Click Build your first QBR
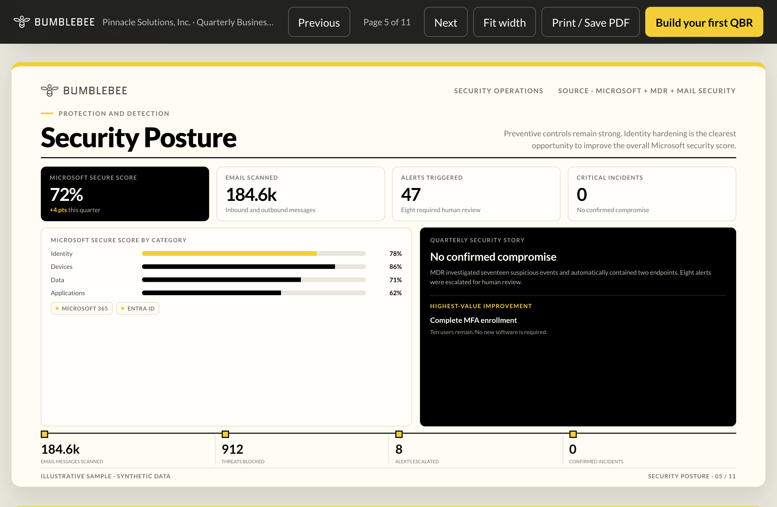This screenshot has height=507, width=777. click(x=704, y=22)
